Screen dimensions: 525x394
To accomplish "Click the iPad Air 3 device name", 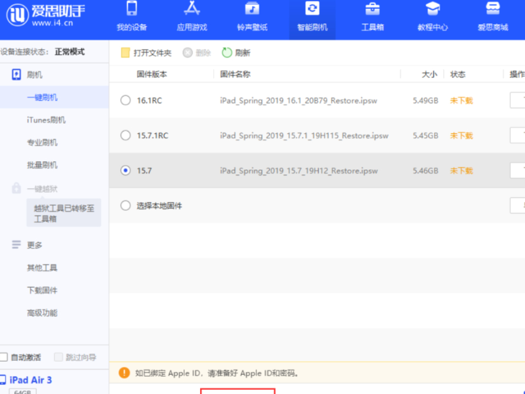I will point(31,380).
